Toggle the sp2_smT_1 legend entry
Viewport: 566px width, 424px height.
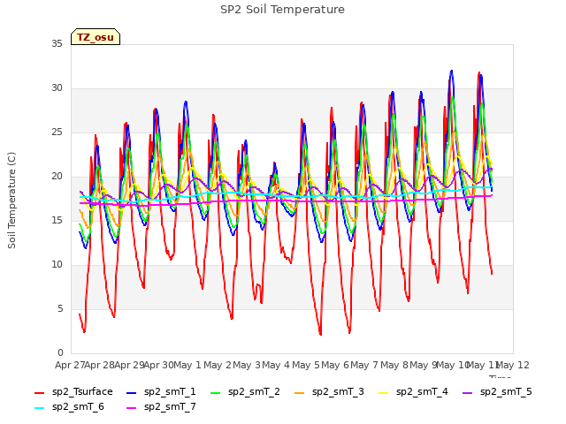tap(161, 392)
